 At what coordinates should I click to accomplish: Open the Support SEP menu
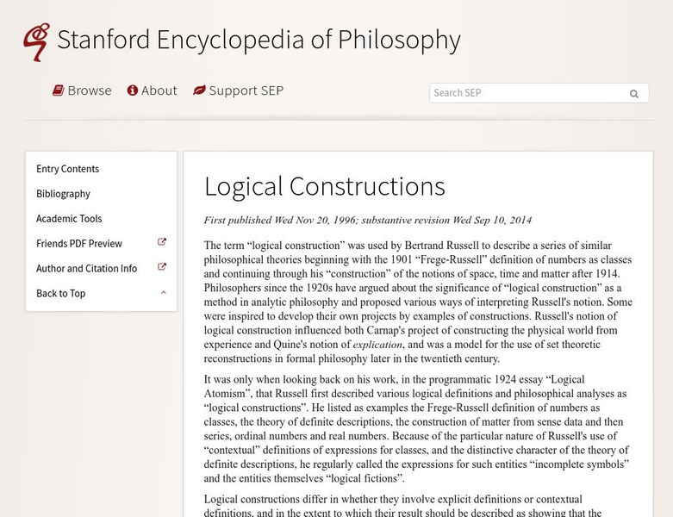[x=238, y=90]
